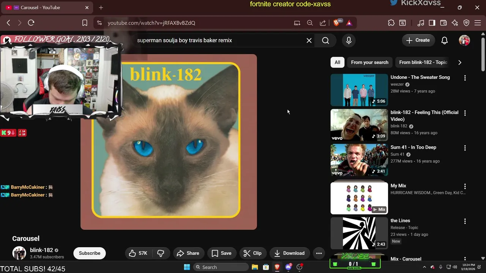Select the All filter chip
The image size is (486, 273).
pos(338,62)
